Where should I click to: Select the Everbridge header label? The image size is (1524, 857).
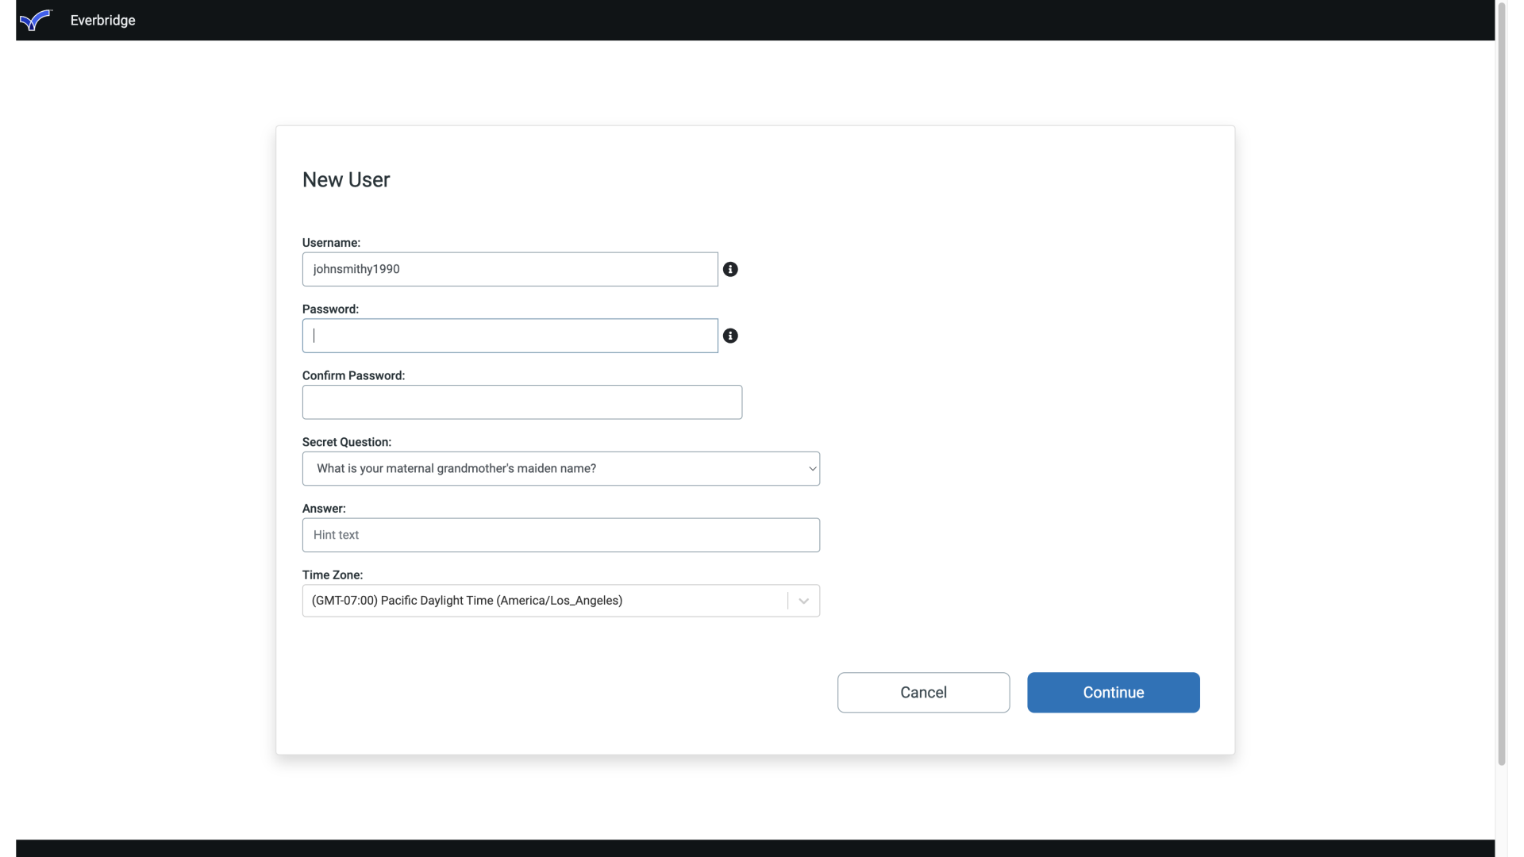[102, 20]
